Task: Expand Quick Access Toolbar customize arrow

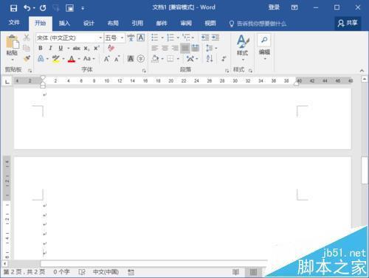Action: (83, 8)
